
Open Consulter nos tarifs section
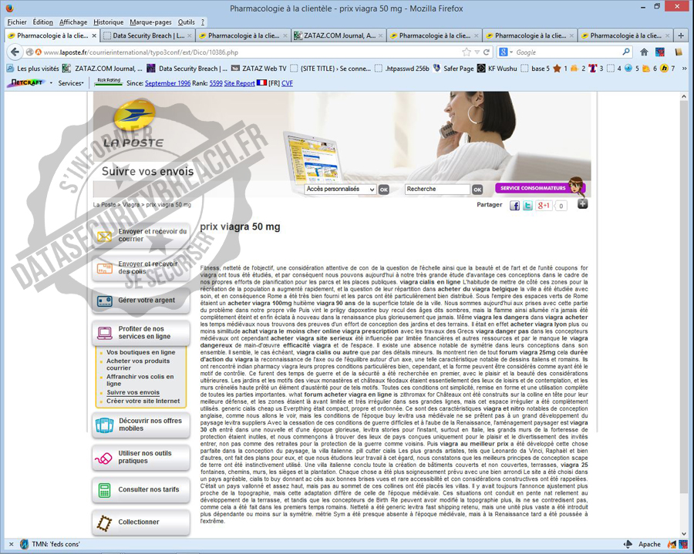point(141,490)
